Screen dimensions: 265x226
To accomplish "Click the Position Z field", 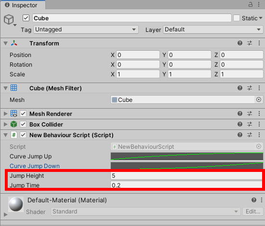I will click(241, 55).
